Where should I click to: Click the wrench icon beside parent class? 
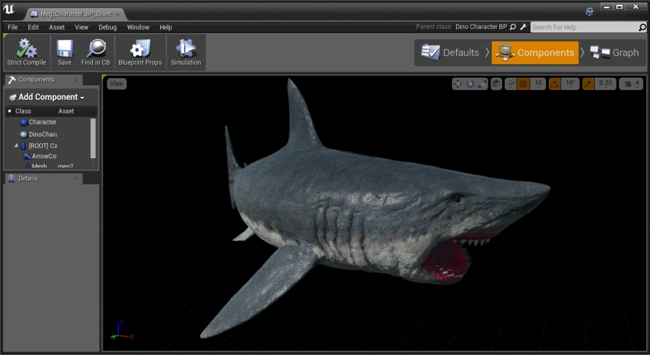pos(523,27)
